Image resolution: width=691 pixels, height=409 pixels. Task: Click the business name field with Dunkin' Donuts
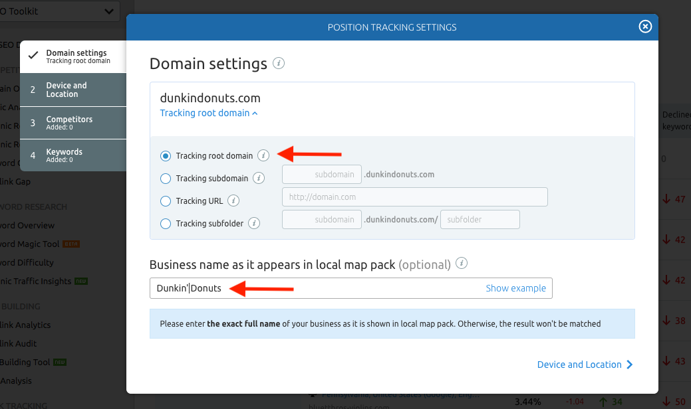(x=350, y=288)
